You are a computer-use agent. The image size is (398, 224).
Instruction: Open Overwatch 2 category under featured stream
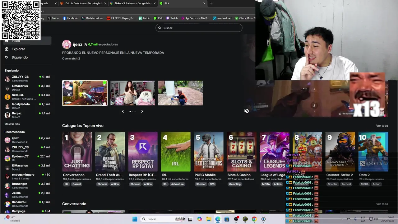pyautogui.click(x=71, y=58)
